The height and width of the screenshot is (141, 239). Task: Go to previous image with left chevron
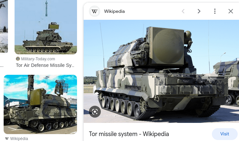pos(183,11)
